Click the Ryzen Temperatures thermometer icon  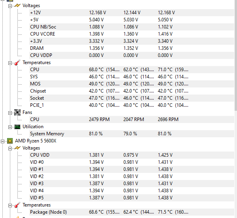[17, 205]
